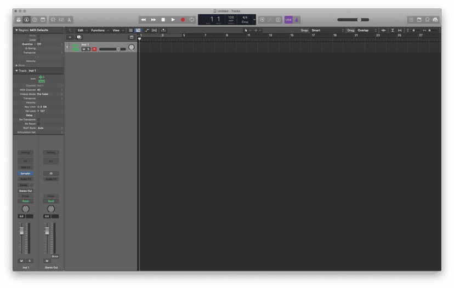Enable the Loop checkbox in Region inspector
The width and height of the screenshot is (454, 288).
click(38, 40)
